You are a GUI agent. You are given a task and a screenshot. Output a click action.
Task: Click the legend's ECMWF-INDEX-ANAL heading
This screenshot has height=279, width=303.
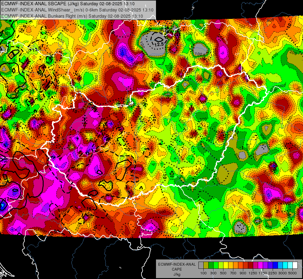pos(177,264)
